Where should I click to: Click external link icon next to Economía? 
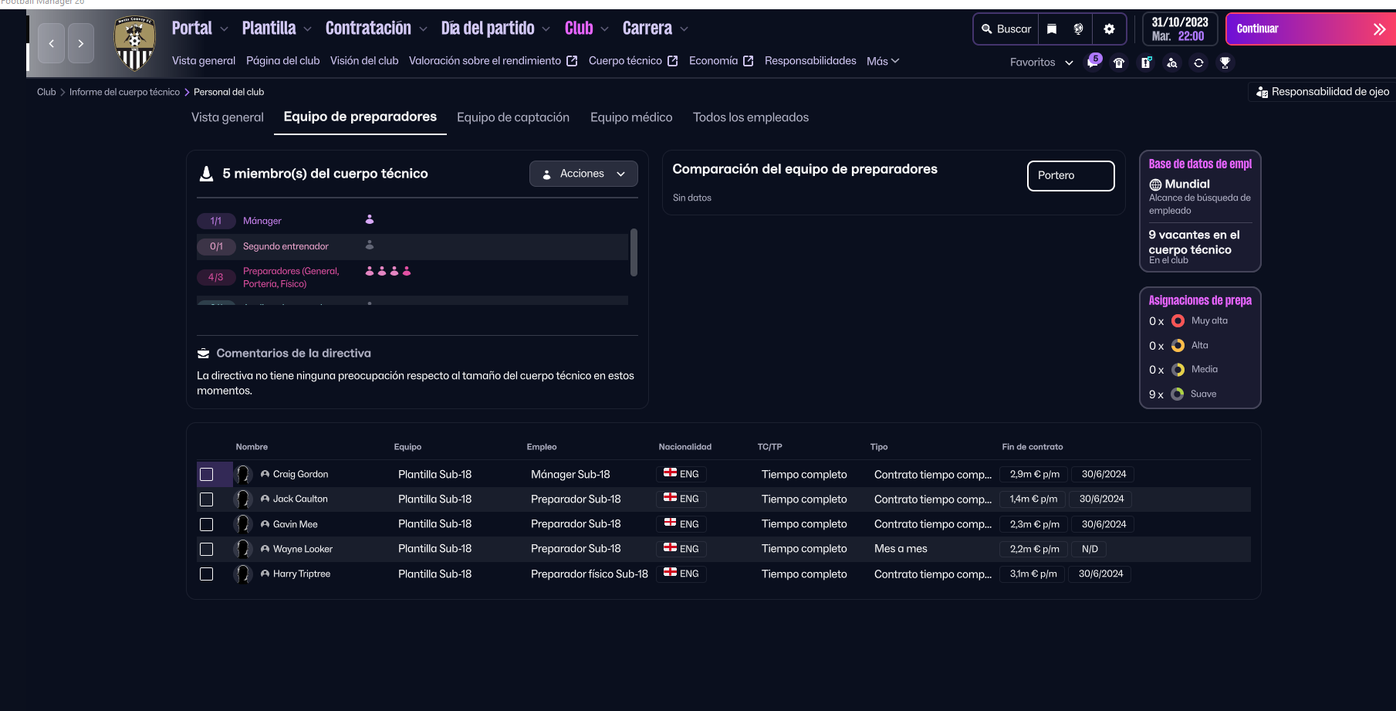pos(748,61)
